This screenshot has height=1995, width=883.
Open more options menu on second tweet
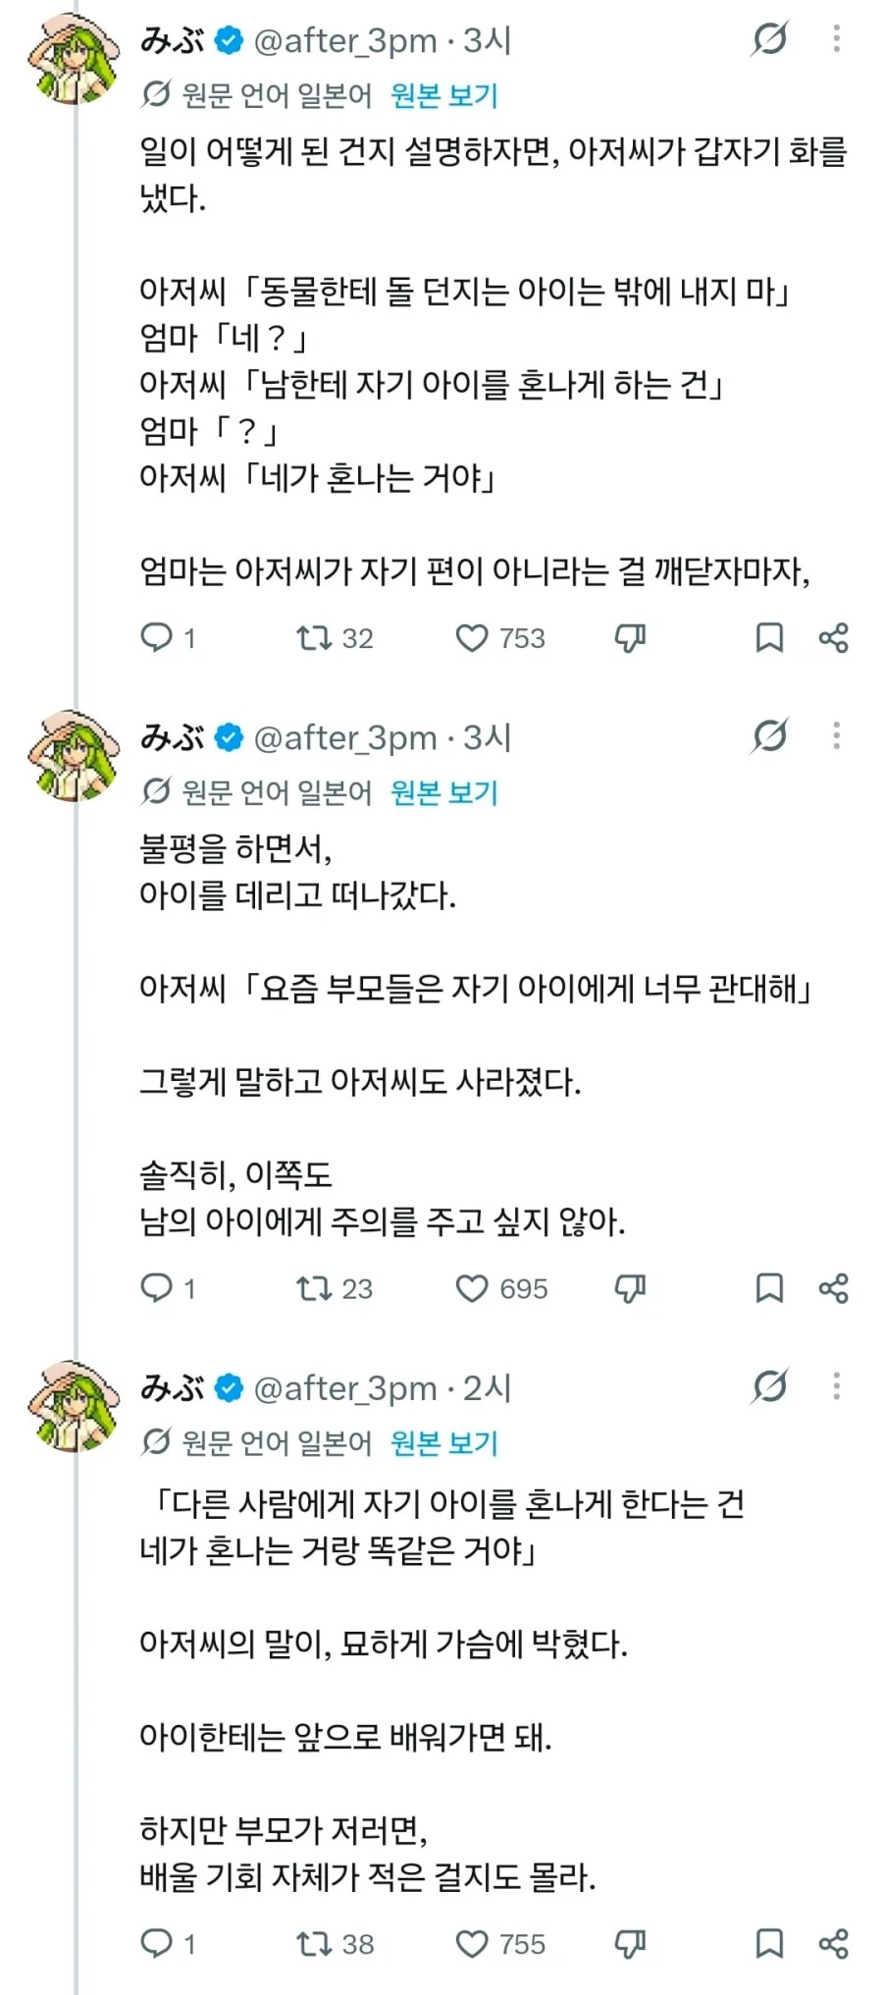(837, 735)
